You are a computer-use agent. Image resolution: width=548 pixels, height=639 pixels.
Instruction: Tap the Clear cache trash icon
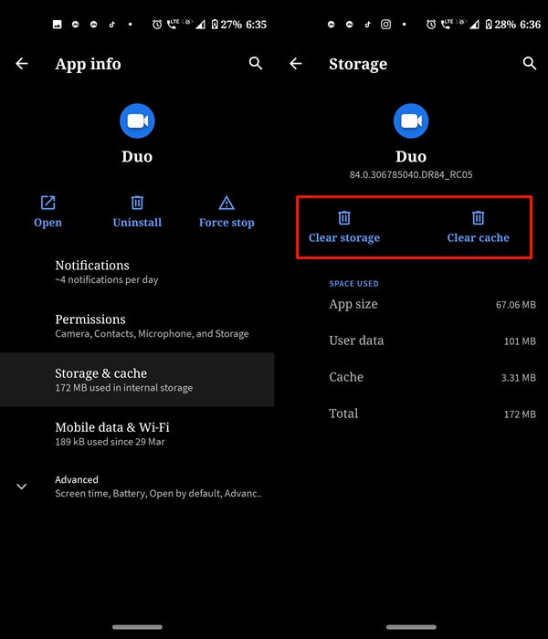[478, 217]
